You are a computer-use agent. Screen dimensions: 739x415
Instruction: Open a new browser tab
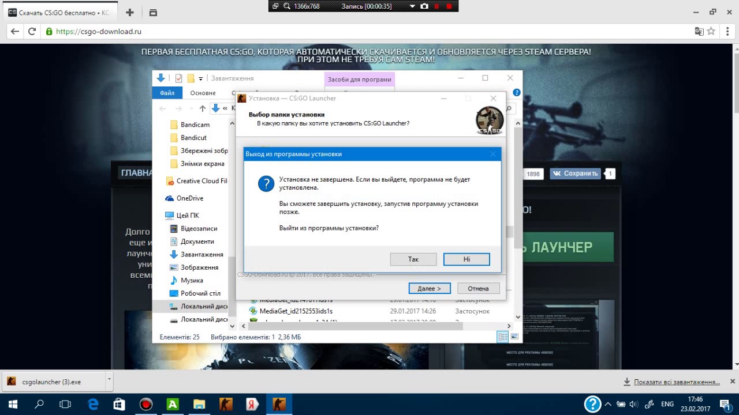[130, 12]
